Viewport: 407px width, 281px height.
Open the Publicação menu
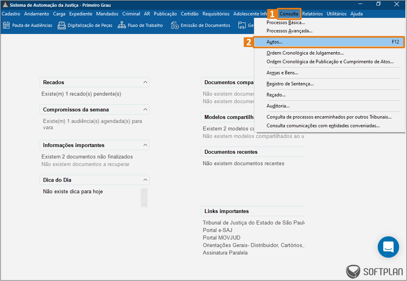pyautogui.click(x=165, y=14)
